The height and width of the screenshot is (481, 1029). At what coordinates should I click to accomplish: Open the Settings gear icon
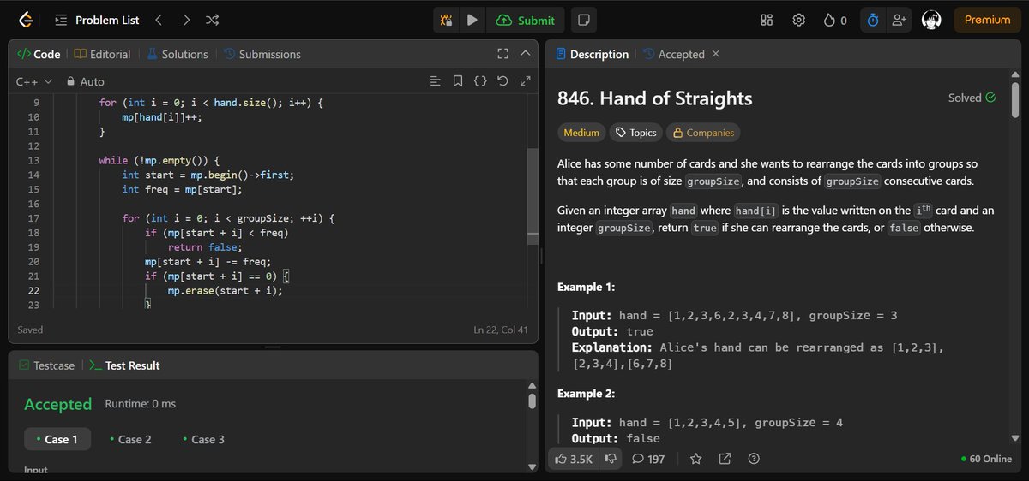coord(798,20)
